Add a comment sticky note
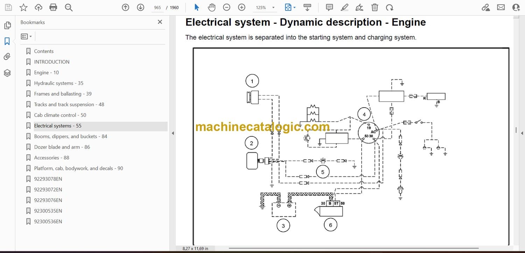This screenshot has height=253, width=525. pyautogui.click(x=329, y=7)
